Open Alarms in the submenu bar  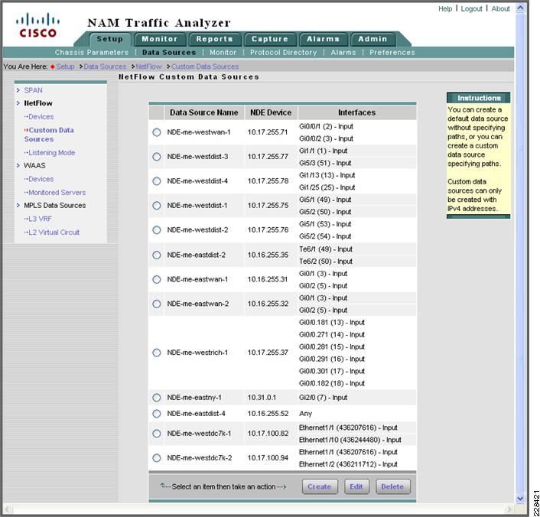[x=343, y=53]
